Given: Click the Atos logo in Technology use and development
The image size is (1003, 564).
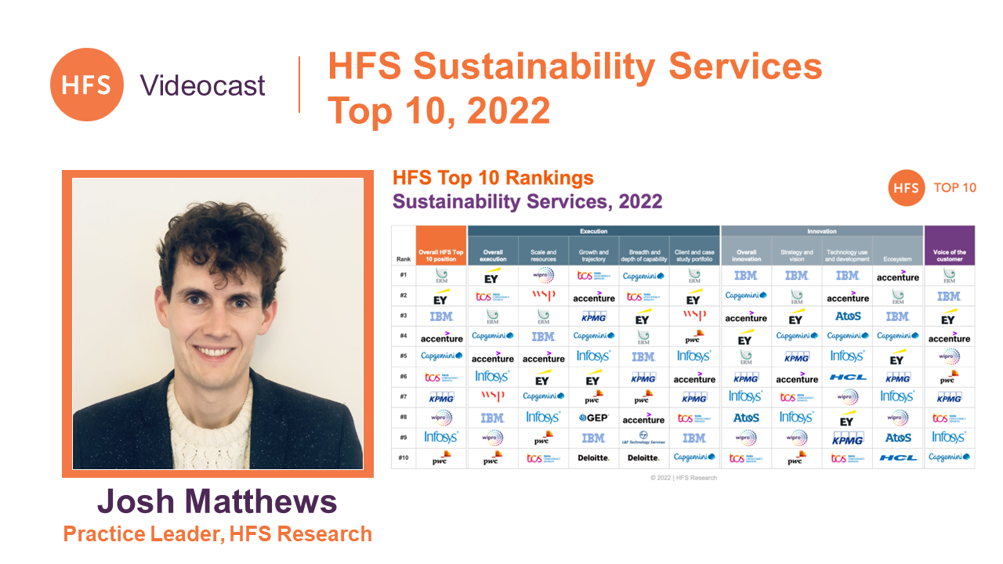Looking at the screenshot, I should tap(848, 316).
